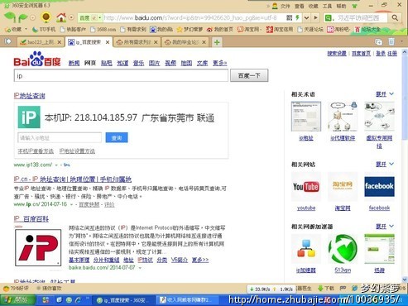The width and height of the screenshot is (408, 306).
Task: Expand the 相关网游加速器 section with 展开
Action: click(x=385, y=227)
